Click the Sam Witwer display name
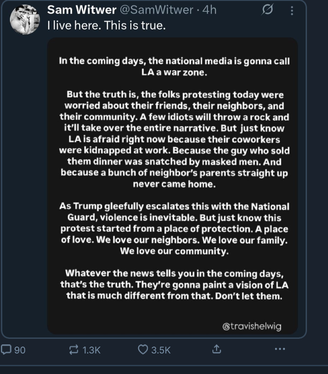Image resolution: width=328 pixels, height=374 pixels. (82, 10)
